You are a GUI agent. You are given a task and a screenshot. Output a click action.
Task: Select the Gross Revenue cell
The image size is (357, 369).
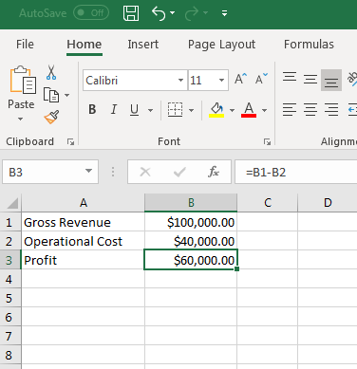click(x=84, y=222)
